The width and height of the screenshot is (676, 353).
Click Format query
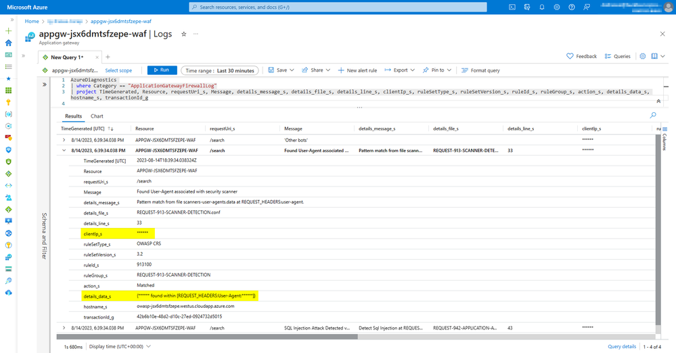[x=480, y=70]
